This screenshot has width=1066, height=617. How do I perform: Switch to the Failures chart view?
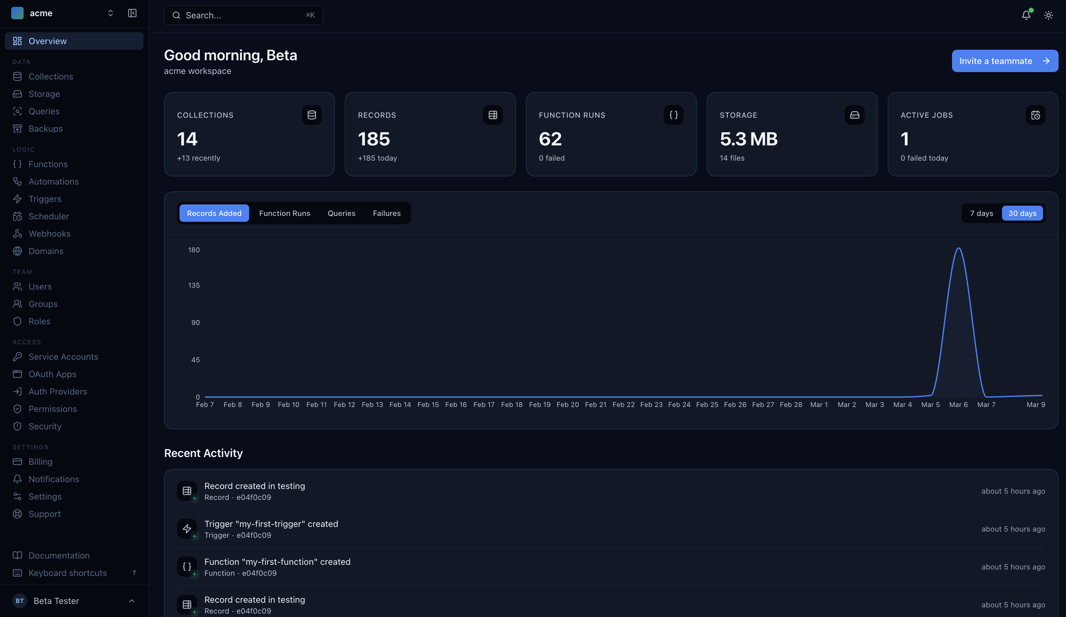(x=386, y=213)
